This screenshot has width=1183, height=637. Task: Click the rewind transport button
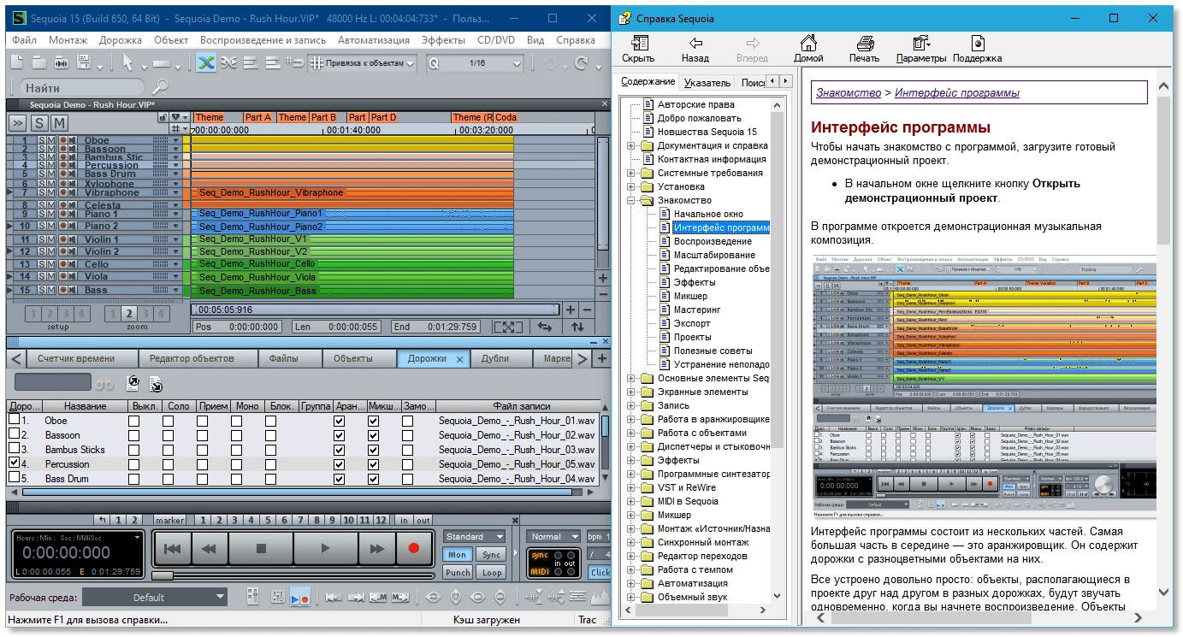point(209,548)
